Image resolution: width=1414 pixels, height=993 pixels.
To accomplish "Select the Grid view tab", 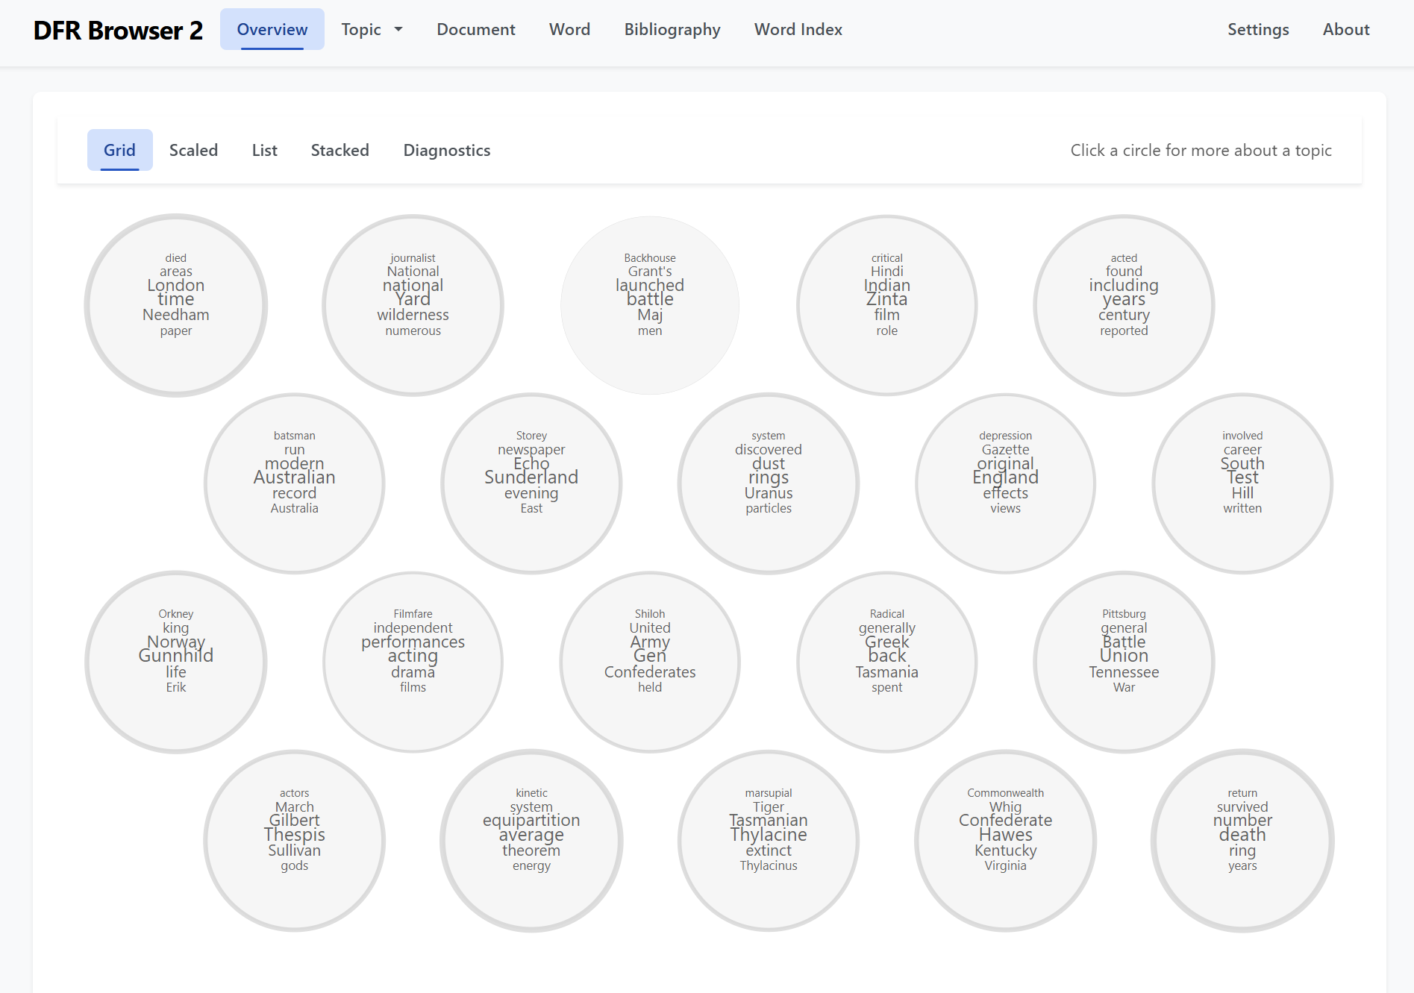I will coord(119,150).
